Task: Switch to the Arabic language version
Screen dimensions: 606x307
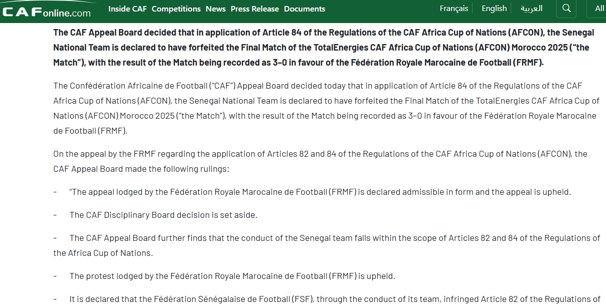Action: [x=531, y=9]
